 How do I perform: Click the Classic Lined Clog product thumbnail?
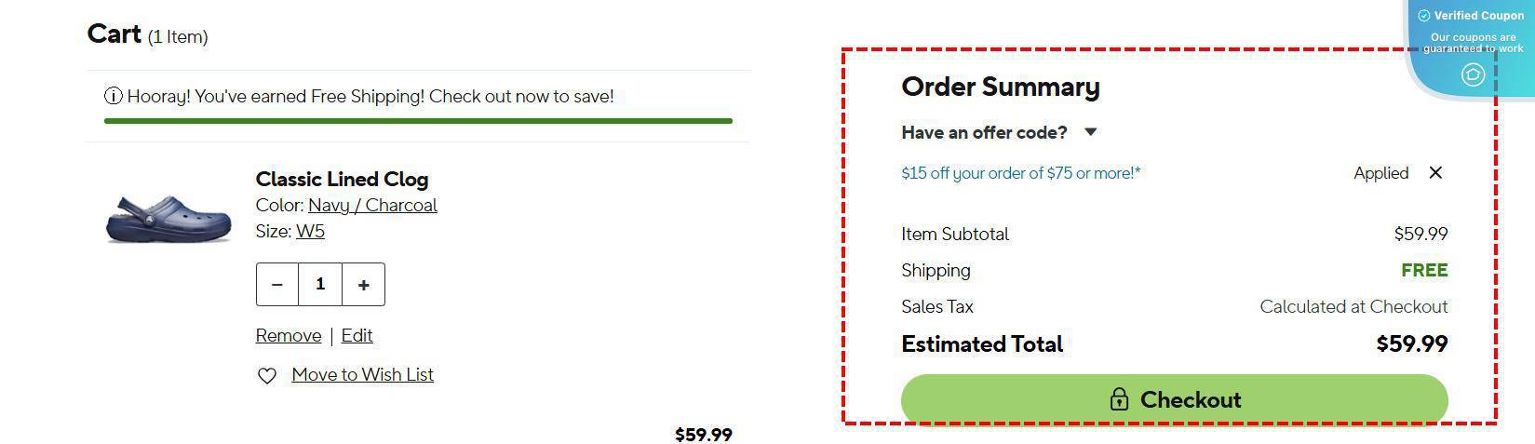[168, 218]
